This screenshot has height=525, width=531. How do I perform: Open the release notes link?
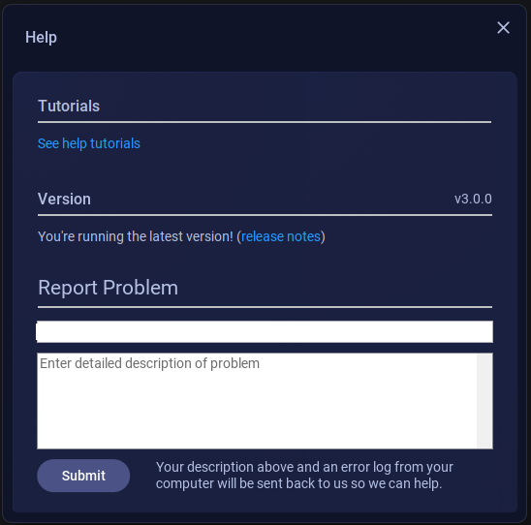(281, 236)
